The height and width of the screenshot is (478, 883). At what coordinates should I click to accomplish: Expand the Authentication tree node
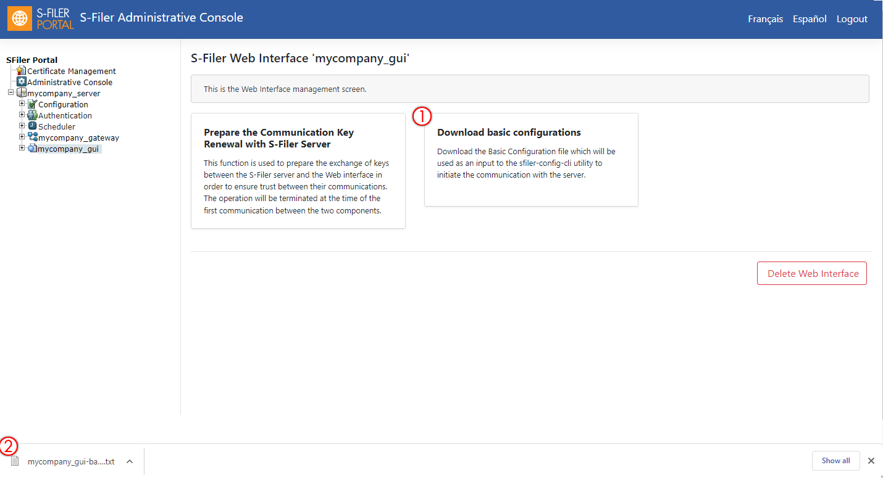(22, 115)
